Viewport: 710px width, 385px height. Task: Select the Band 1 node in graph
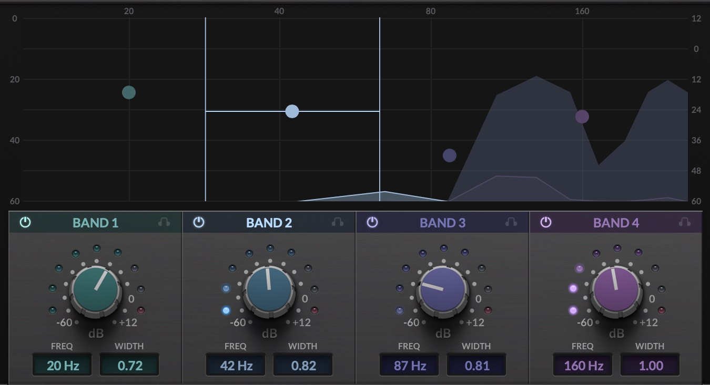point(129,92)
